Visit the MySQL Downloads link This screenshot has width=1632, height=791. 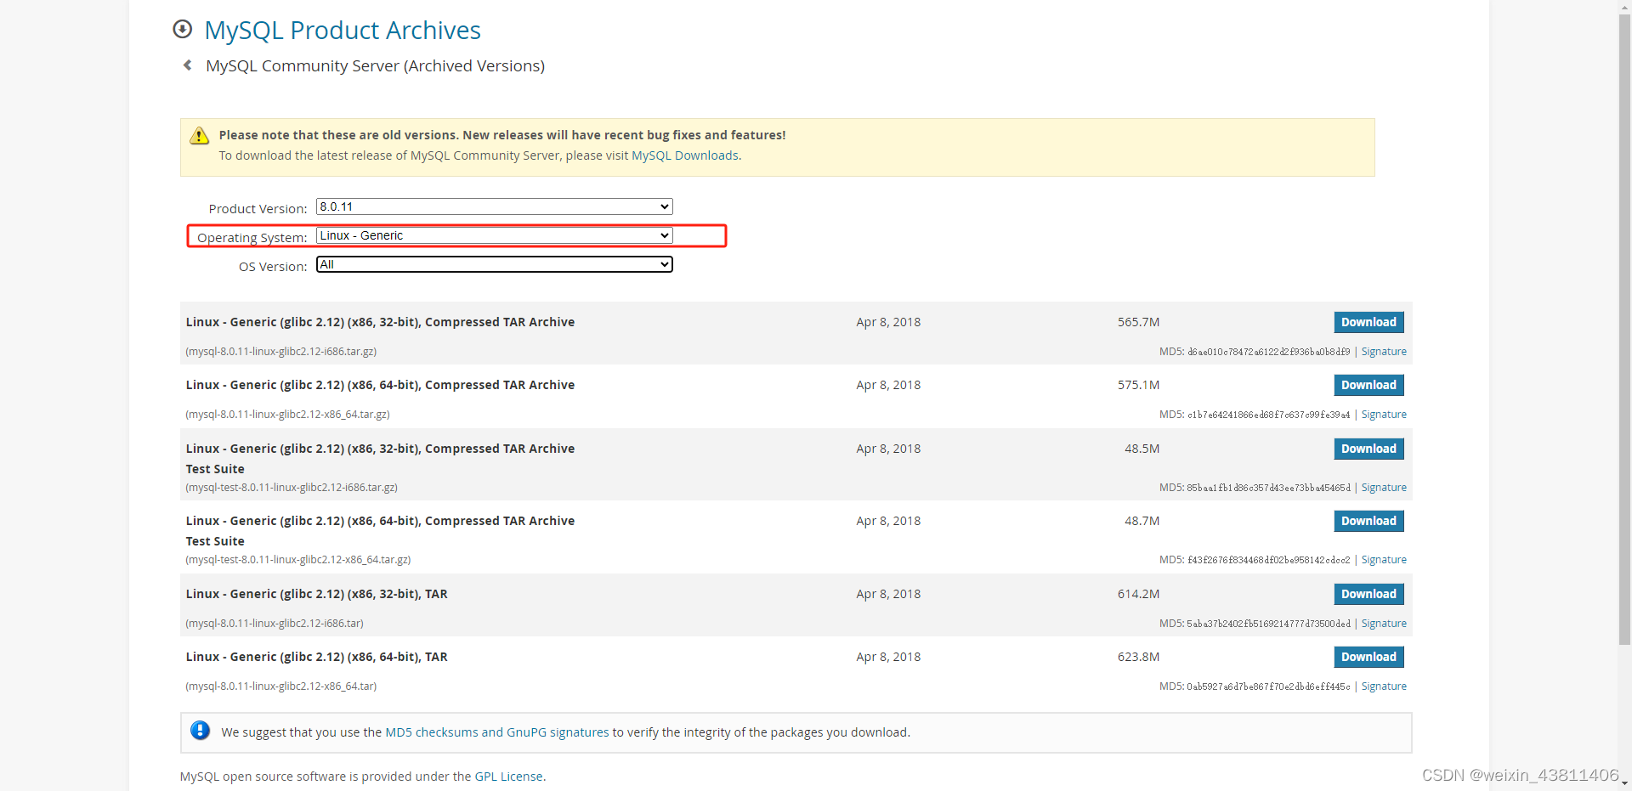point(684,155)
